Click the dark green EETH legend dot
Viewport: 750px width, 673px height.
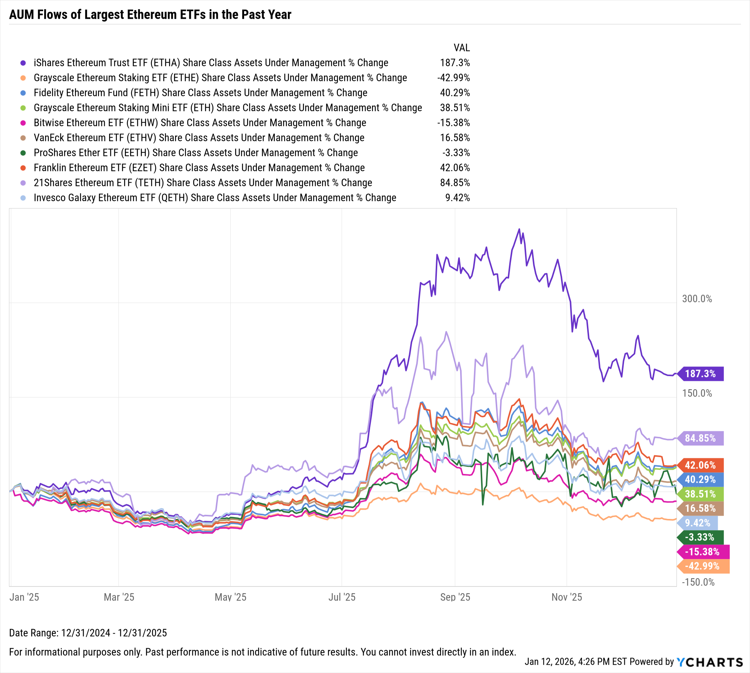tap(23, 153)
